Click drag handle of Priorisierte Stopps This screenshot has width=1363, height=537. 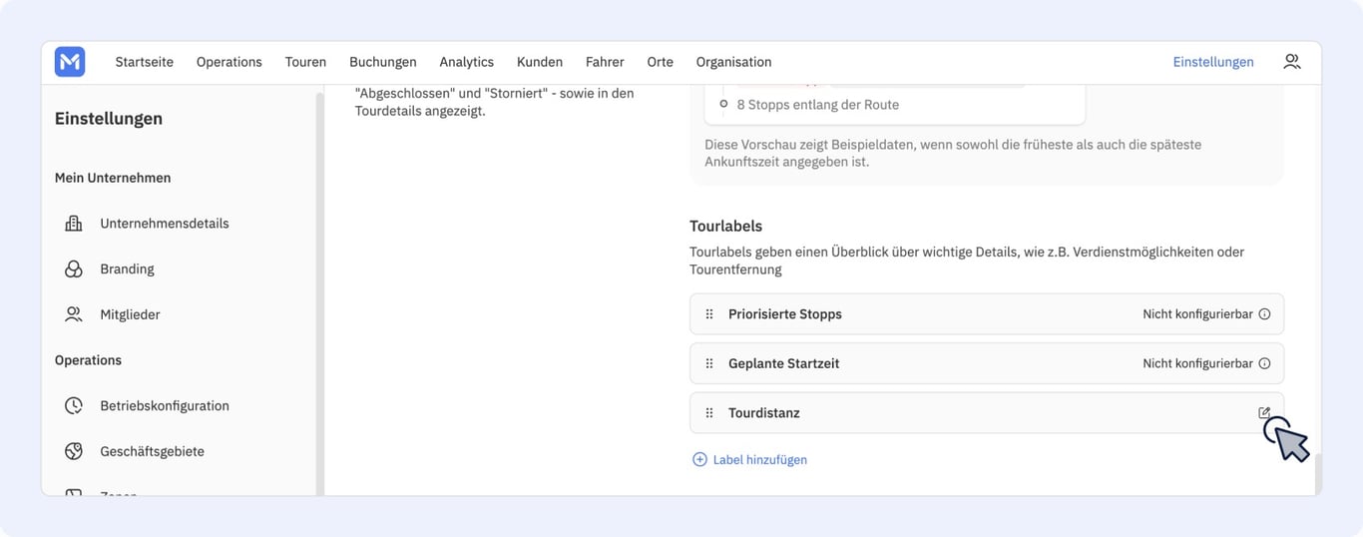point(709,313)
